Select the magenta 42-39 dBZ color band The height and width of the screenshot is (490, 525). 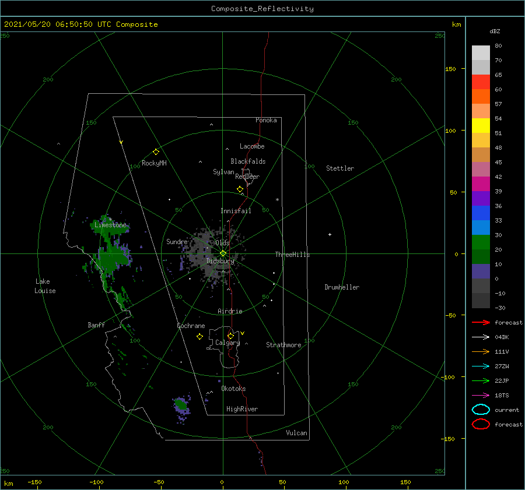[481, 184]
